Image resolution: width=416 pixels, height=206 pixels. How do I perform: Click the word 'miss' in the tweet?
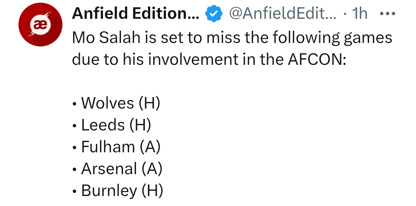(224, 38)
